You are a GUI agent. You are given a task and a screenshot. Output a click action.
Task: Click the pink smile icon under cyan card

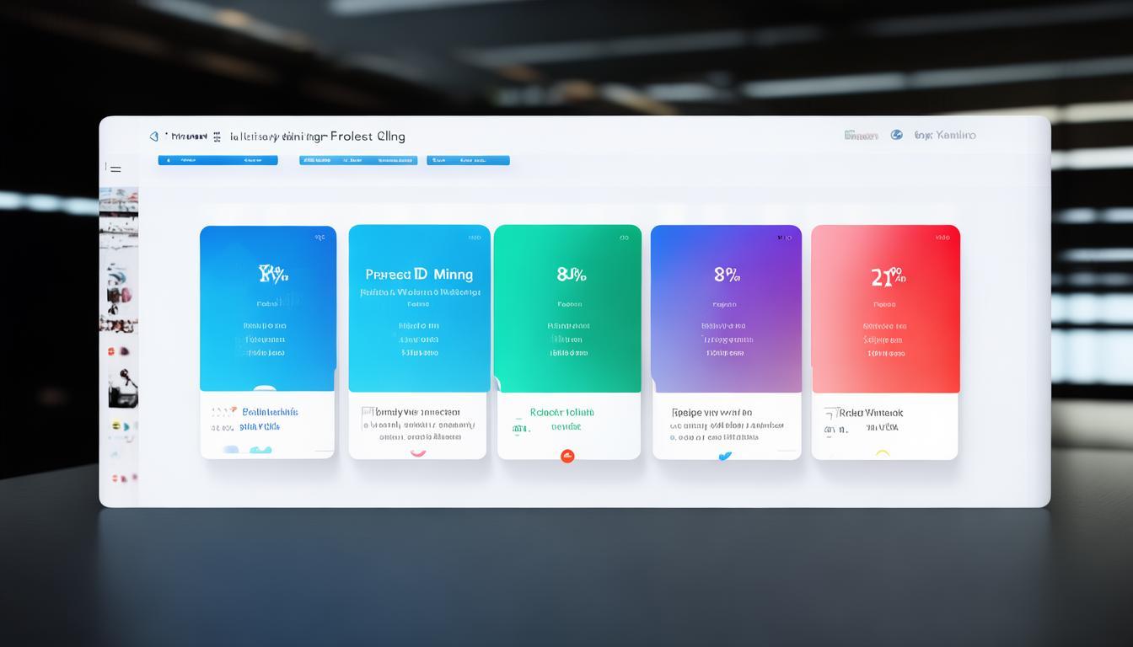417,453
